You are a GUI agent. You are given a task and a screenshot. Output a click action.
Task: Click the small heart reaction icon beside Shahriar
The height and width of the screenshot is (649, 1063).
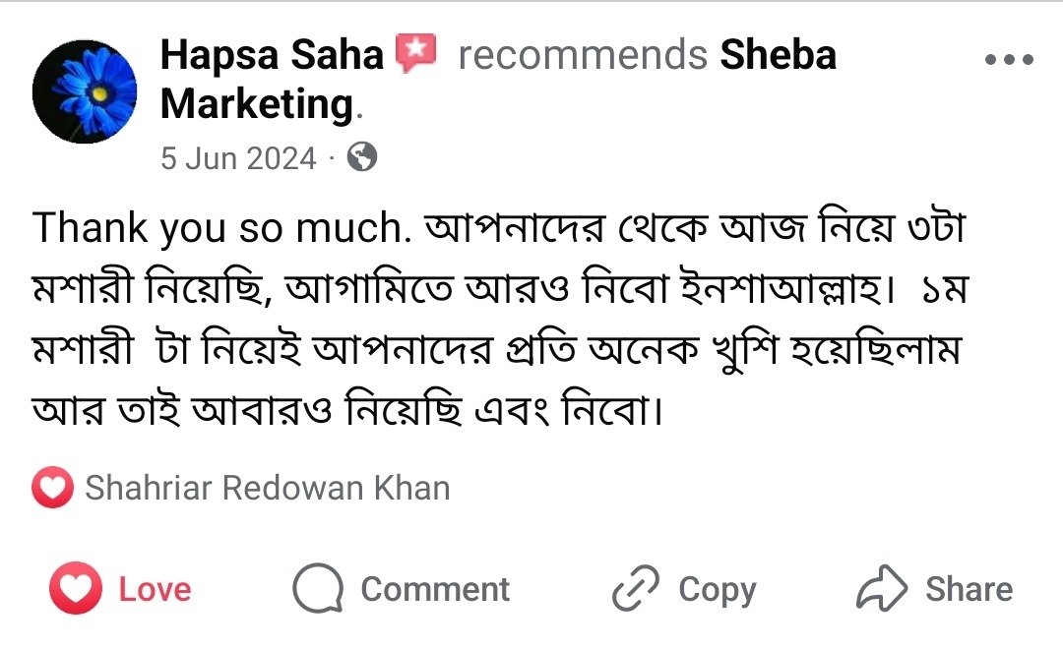(52, 488)
